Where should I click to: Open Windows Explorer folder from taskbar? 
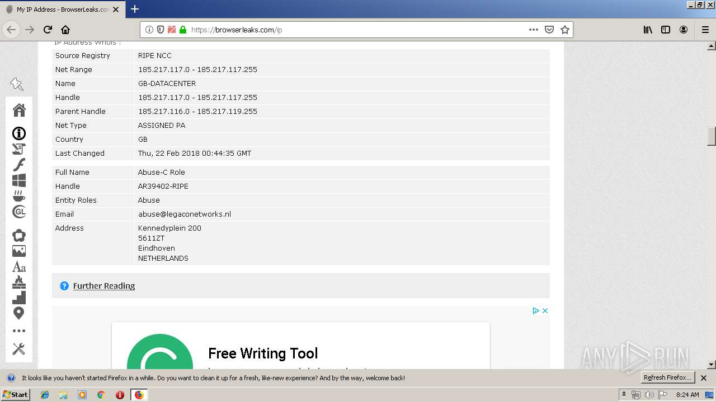point(63,395)
